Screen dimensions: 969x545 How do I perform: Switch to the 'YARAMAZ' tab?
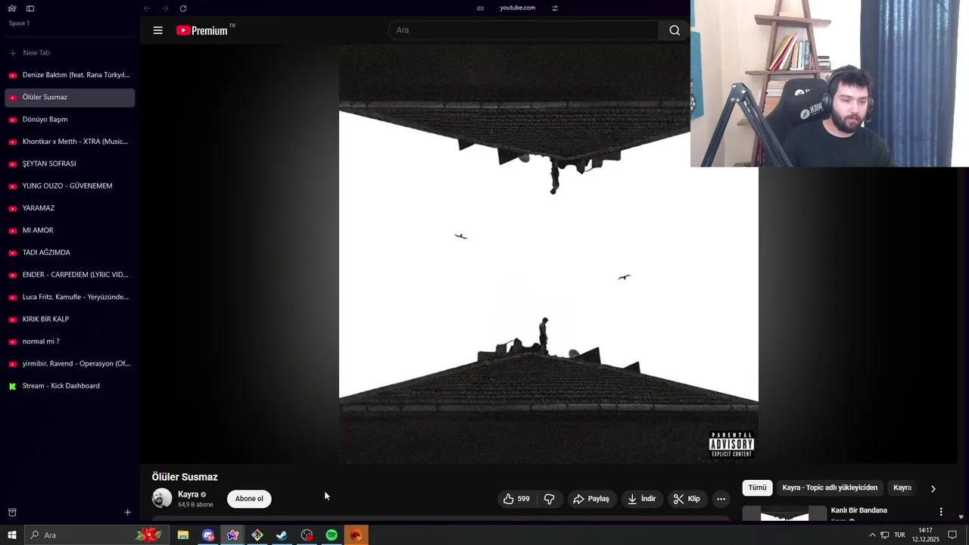(x=70, y=208)
